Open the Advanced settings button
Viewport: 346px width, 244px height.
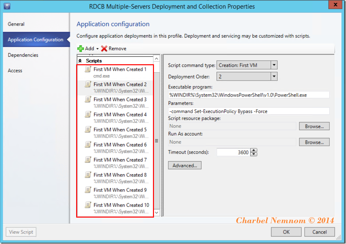[x=185, y=165]
